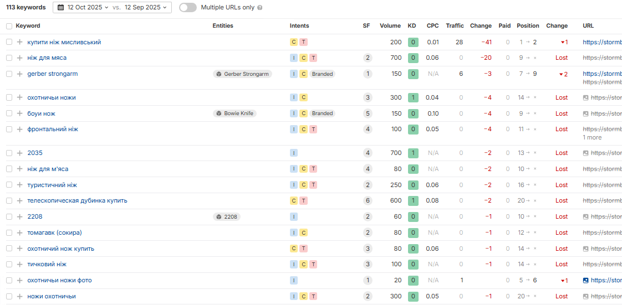Screen dimensions: 622x305
Task: Show 1 more URL for фронтальний ніж
Action: 592,137
